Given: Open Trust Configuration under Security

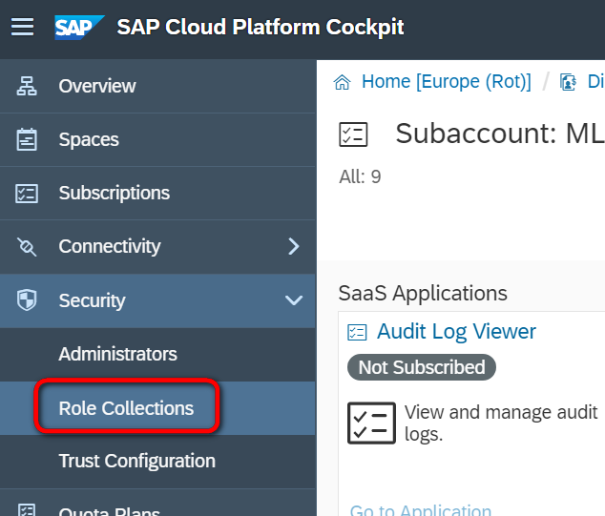Looking at the screenshot, I should click(136, 461).
